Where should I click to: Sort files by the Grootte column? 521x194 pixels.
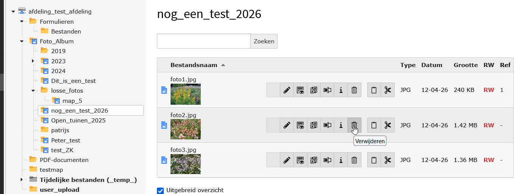pyautogui.click(x=465, y=65)
